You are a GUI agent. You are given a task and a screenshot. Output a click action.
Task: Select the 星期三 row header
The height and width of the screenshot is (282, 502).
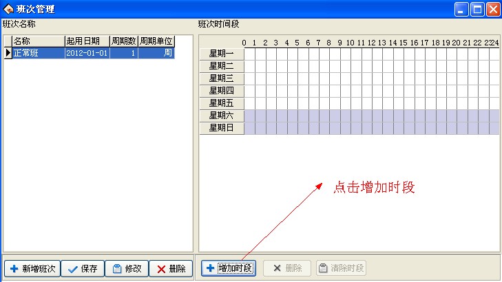[222, 78]
